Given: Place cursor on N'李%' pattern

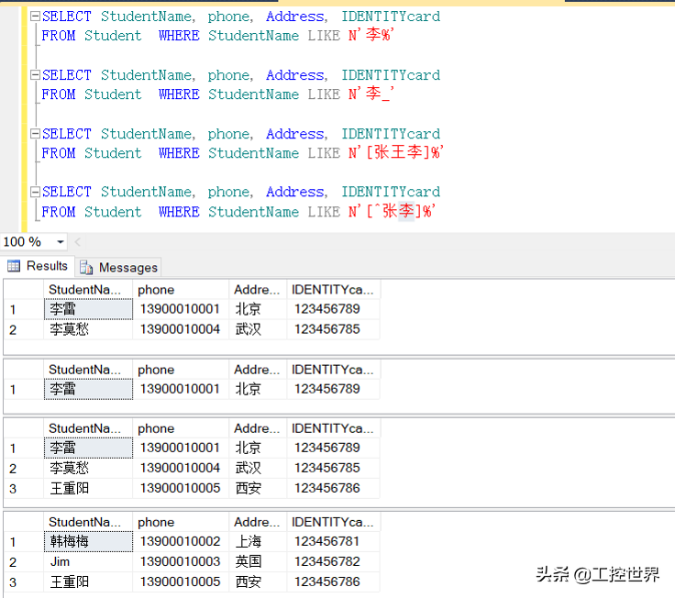Looking at the screenshot, I should pos(371,35).
